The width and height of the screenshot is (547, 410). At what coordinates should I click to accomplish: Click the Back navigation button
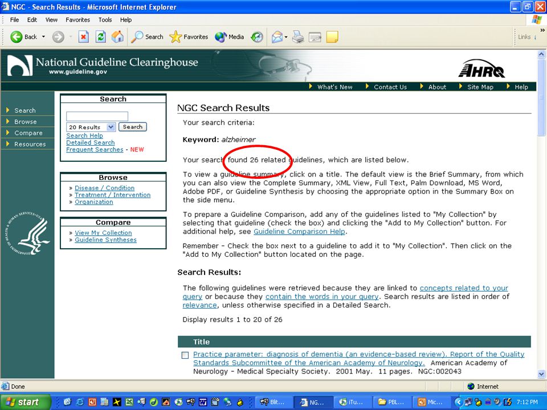(x=23, y=36)
